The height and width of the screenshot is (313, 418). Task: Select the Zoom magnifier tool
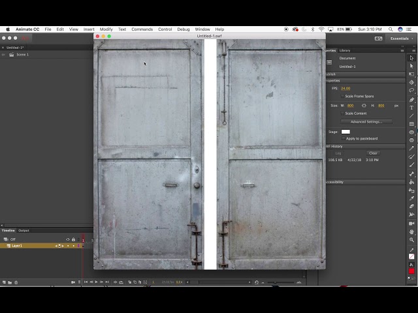(411, 240)
